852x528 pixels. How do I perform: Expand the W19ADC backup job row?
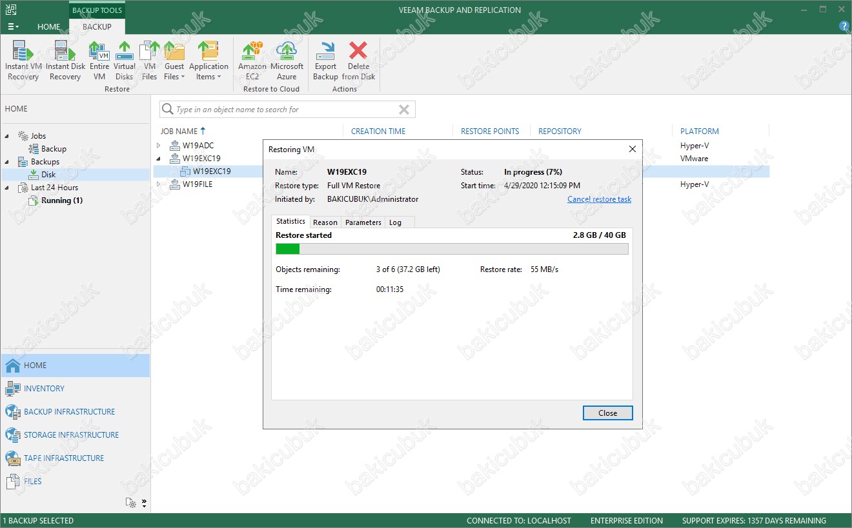[x=159, y=146]
